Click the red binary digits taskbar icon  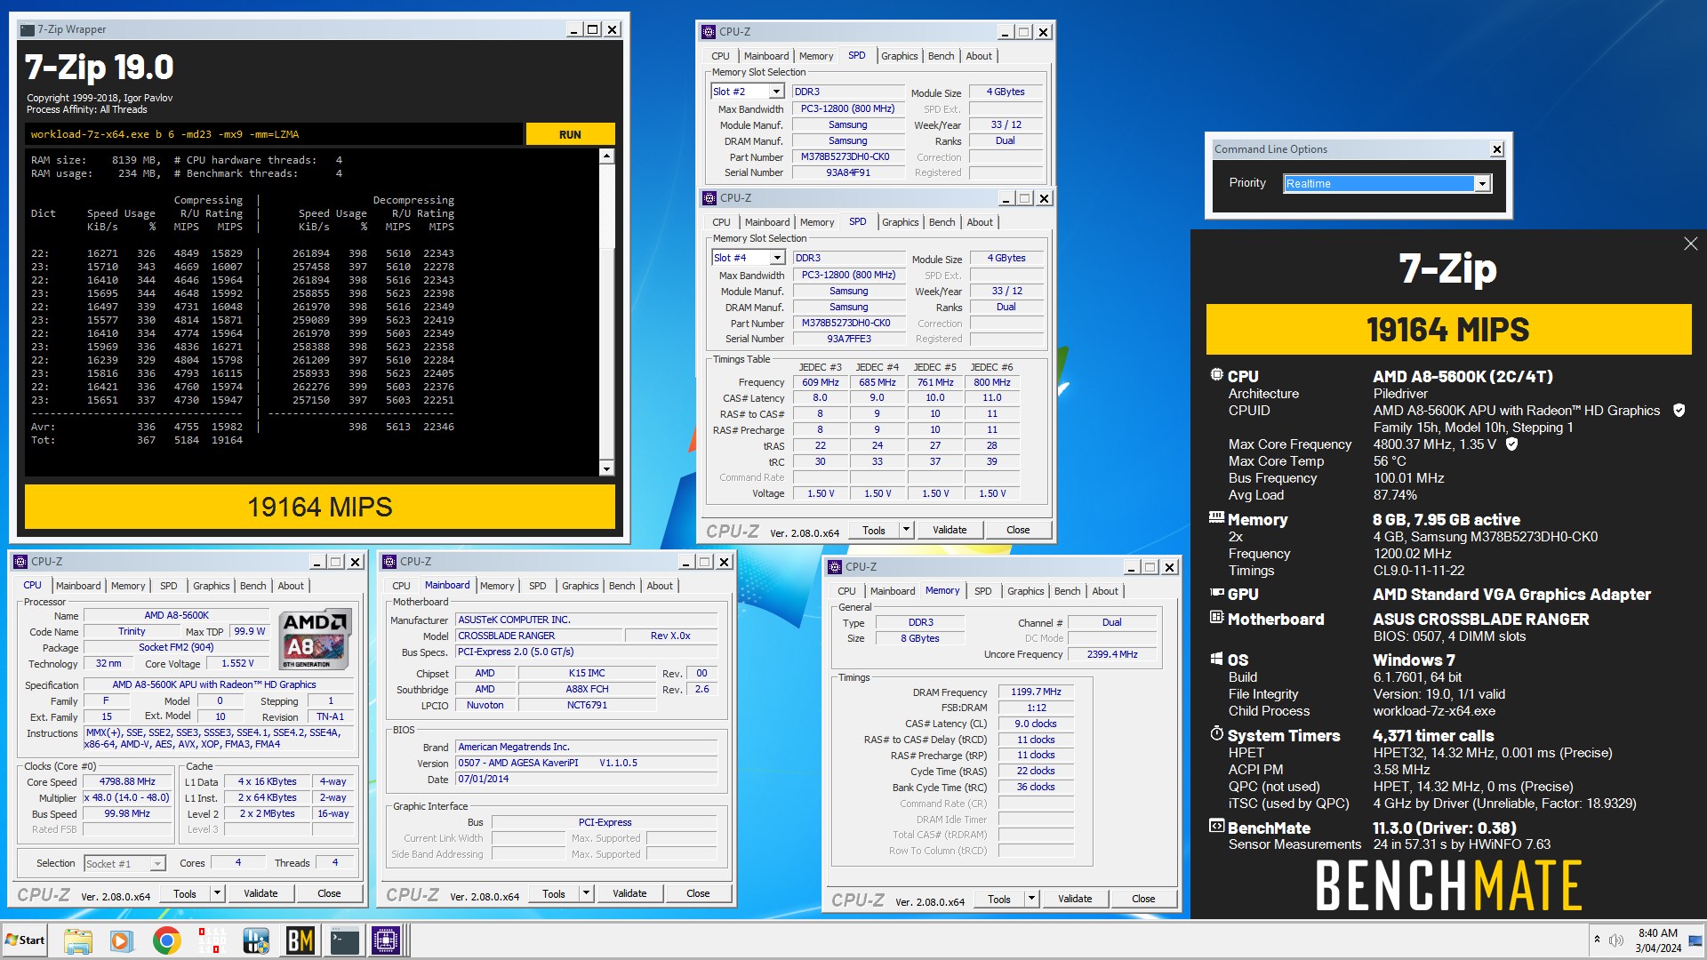[x=212, y=940]
